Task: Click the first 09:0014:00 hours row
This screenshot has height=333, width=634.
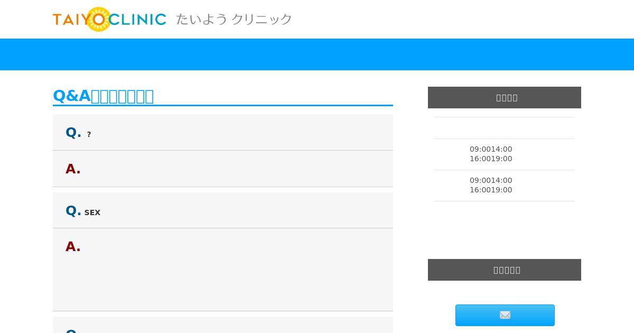Action: [x=505, y=154]
